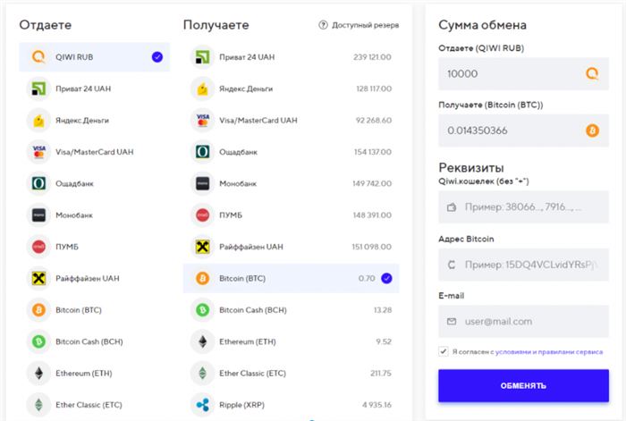Click the Bitcoin Cash logo in the Получаете list
This screenshot has height=421, width=626.
pos(202,309)
